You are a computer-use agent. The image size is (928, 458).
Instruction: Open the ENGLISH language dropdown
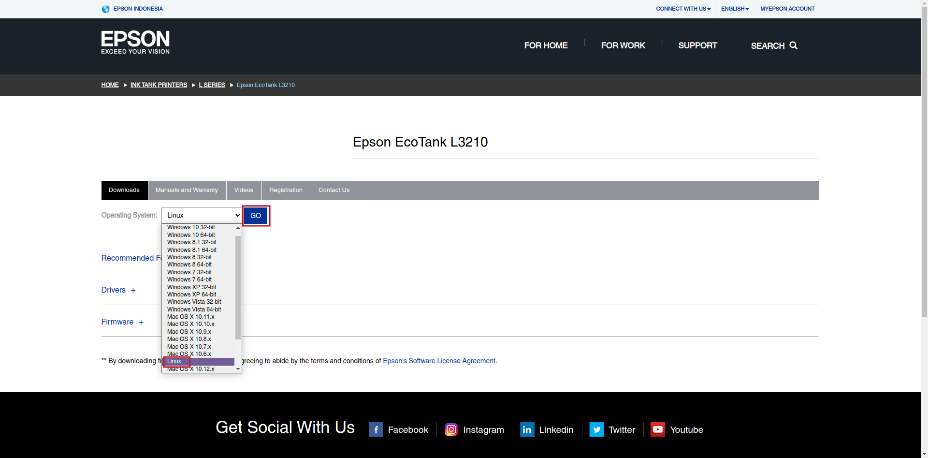point(734,9)
